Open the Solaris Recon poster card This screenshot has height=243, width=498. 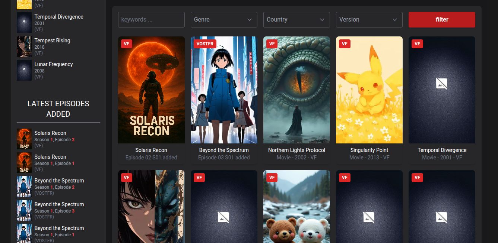click(x=151, y=90)
